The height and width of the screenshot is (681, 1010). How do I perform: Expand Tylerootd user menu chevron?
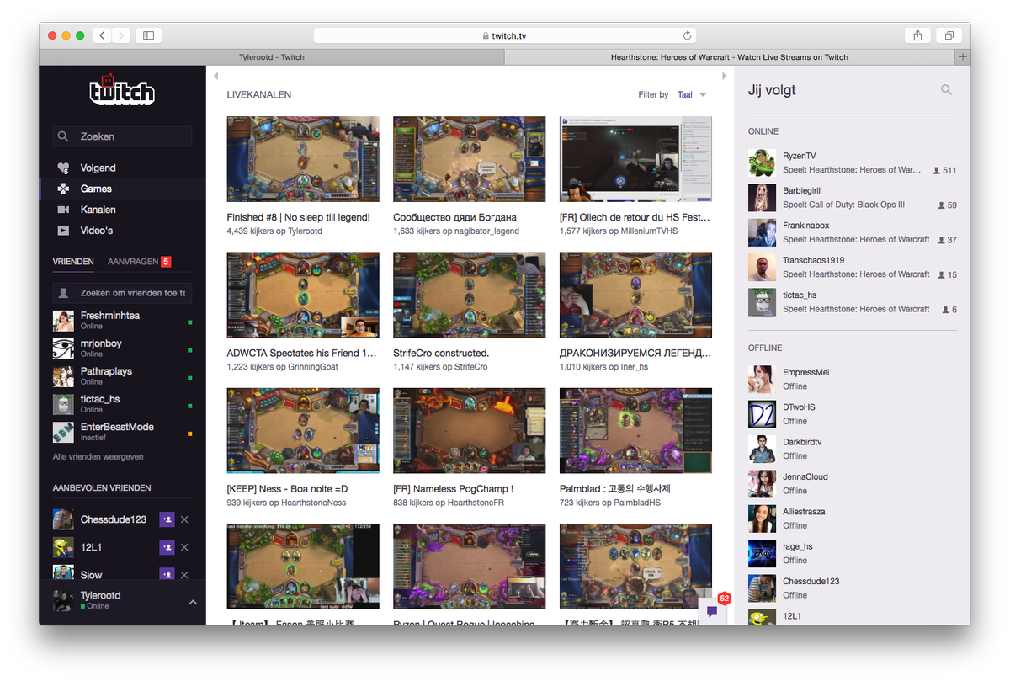click(x=192, y=602)
